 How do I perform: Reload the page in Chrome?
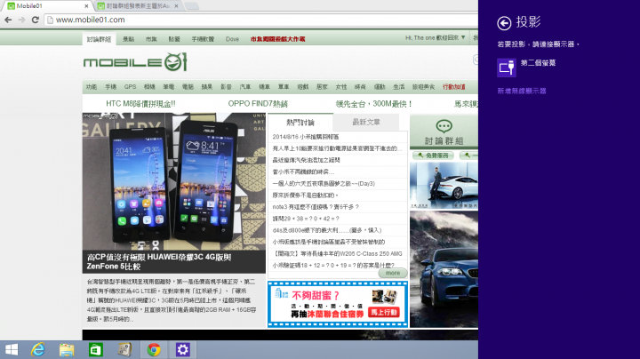(35, 20)
